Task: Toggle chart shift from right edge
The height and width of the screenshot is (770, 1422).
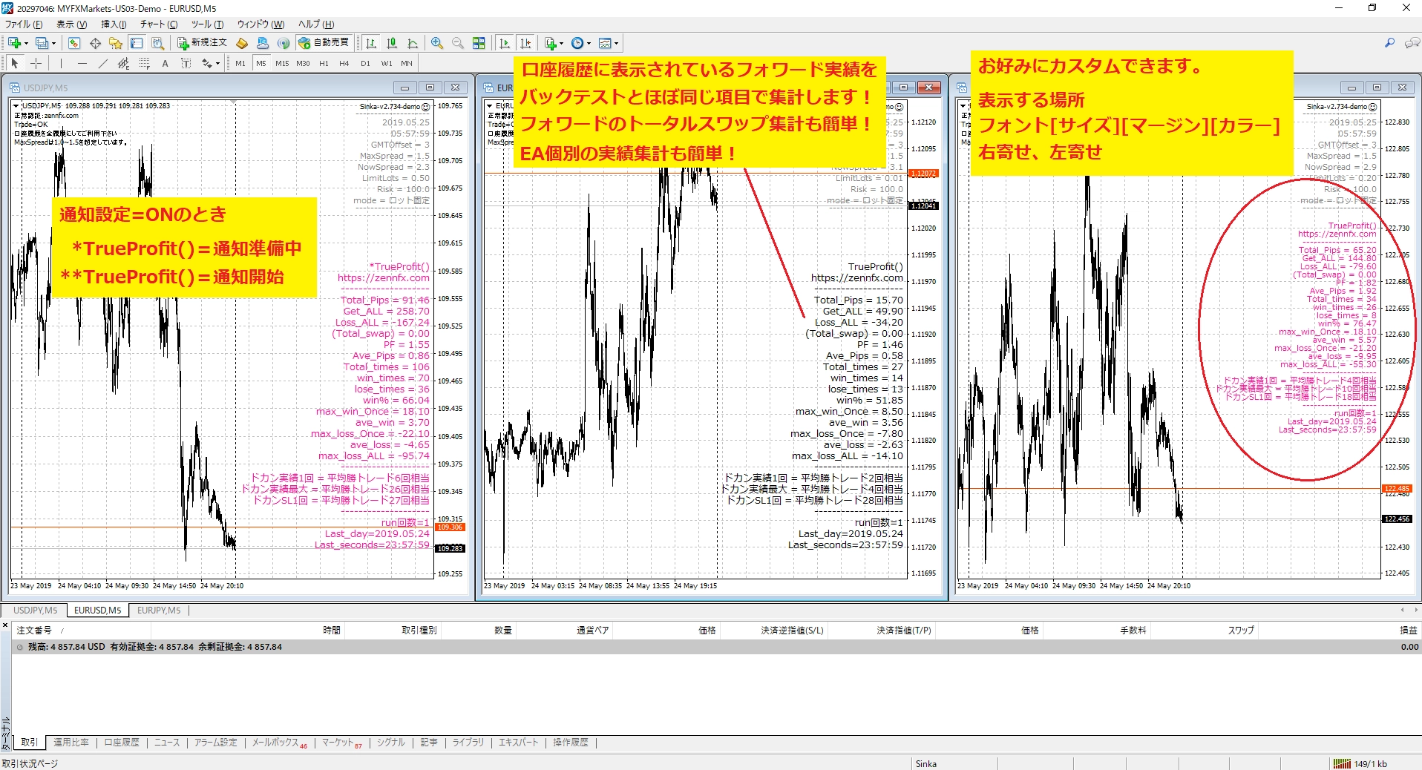Action: click(x=525, y=43)
